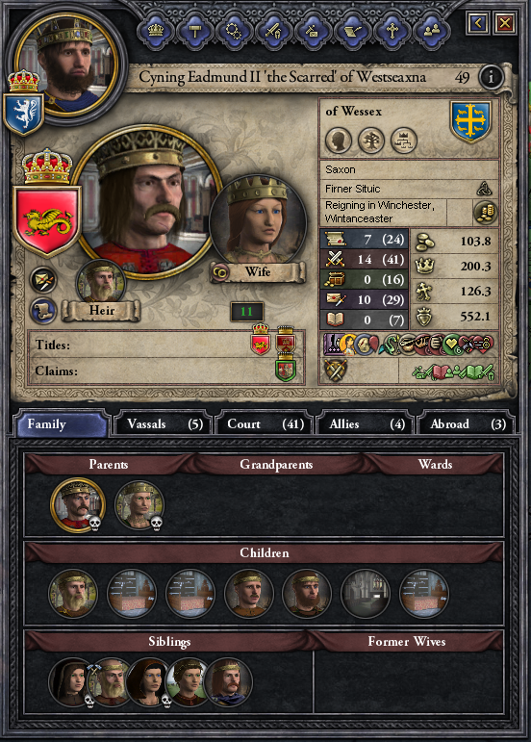Viewport: 531px width, 742px height.
Task: Click the character info 'i' button
Action: click(491, 77)
